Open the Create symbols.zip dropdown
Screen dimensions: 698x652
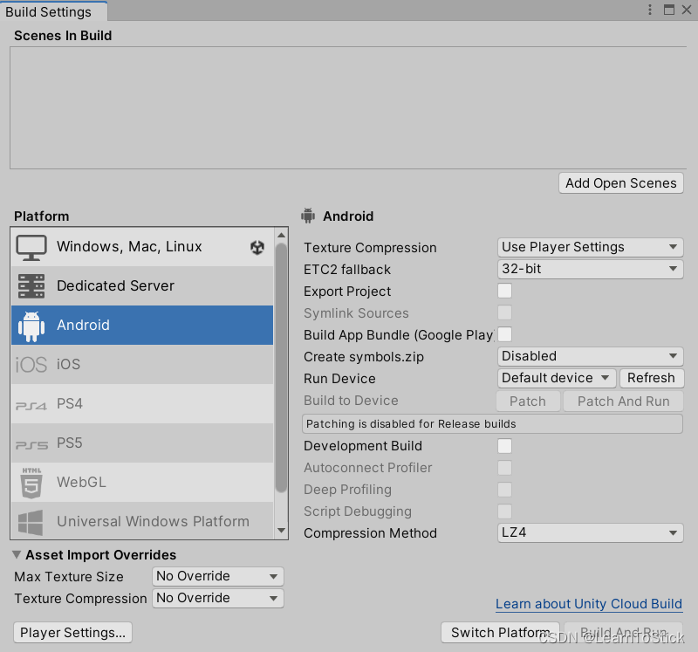tap(591, 356)
